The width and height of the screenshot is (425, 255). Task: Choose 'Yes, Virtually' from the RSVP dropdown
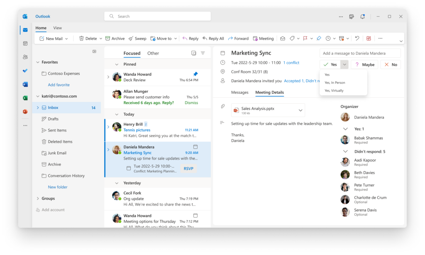[x=334, y=90]
